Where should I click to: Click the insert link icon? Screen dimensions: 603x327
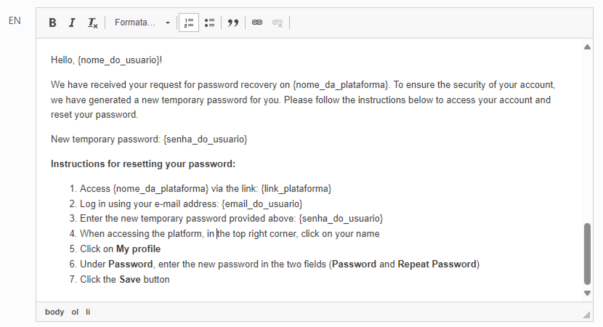(x=257, y=23)
